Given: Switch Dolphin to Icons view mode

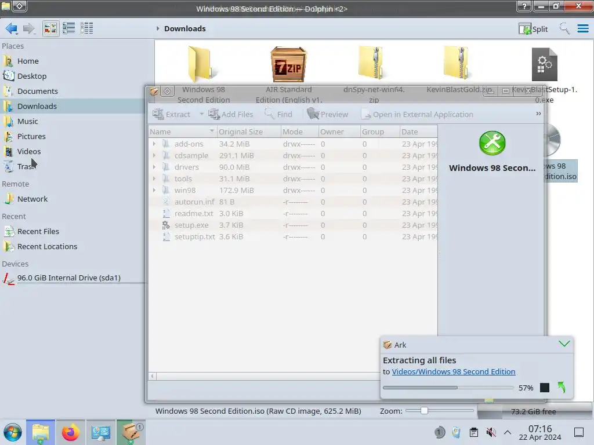Looking at the screenshot, I should coord(50,28).
